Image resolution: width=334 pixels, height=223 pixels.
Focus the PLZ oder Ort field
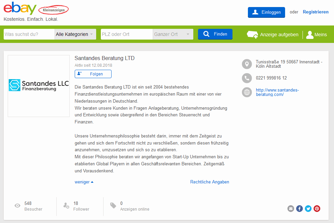[127, 34]
